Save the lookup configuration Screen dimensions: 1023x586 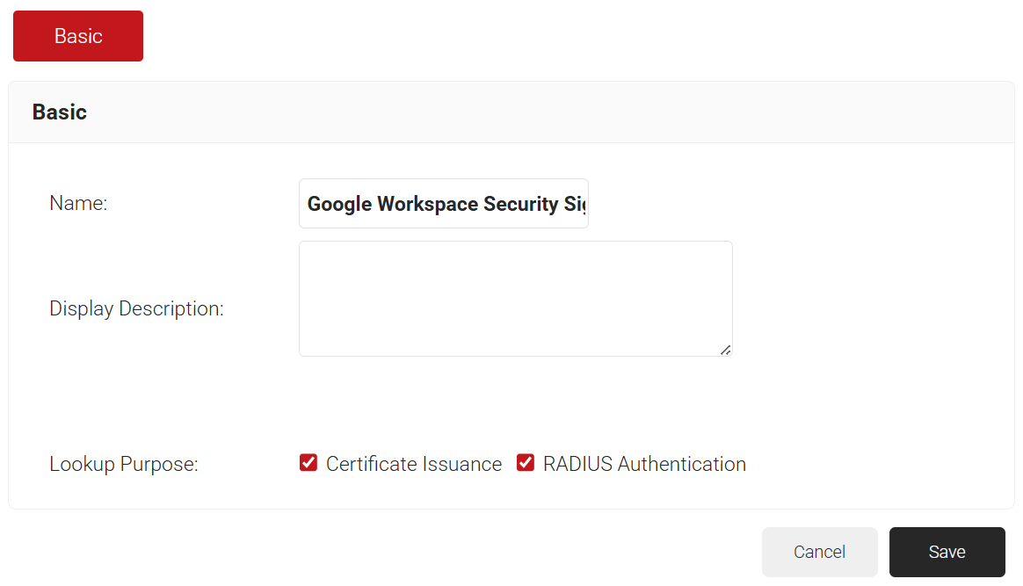click(947, 552)
